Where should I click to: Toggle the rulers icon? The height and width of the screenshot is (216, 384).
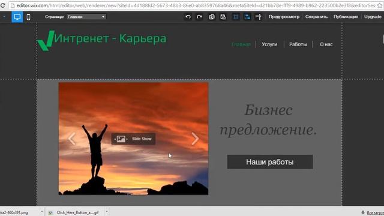tap(259, 17)
